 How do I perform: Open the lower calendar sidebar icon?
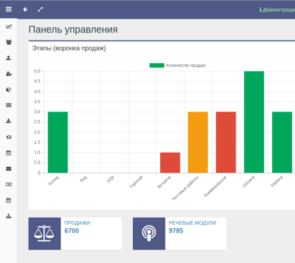point(8,200)
